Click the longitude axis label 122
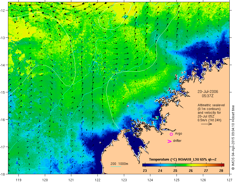The height and width of the screenshot is (182, 235). (97, 180)
